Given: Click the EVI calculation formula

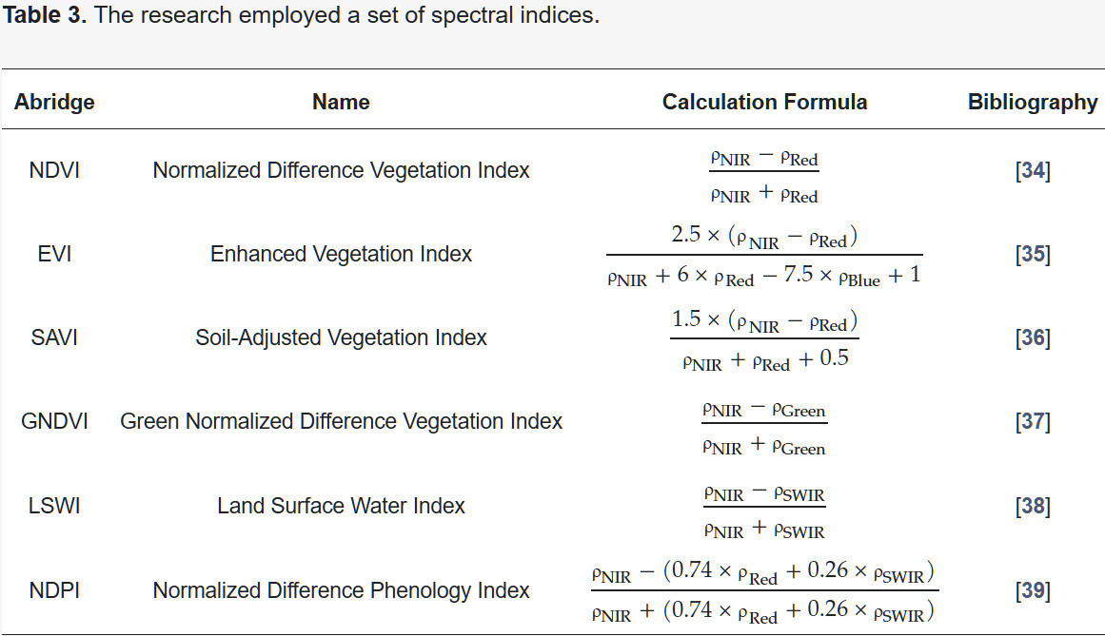Looking at the screenshot, I should pos(764,255).
